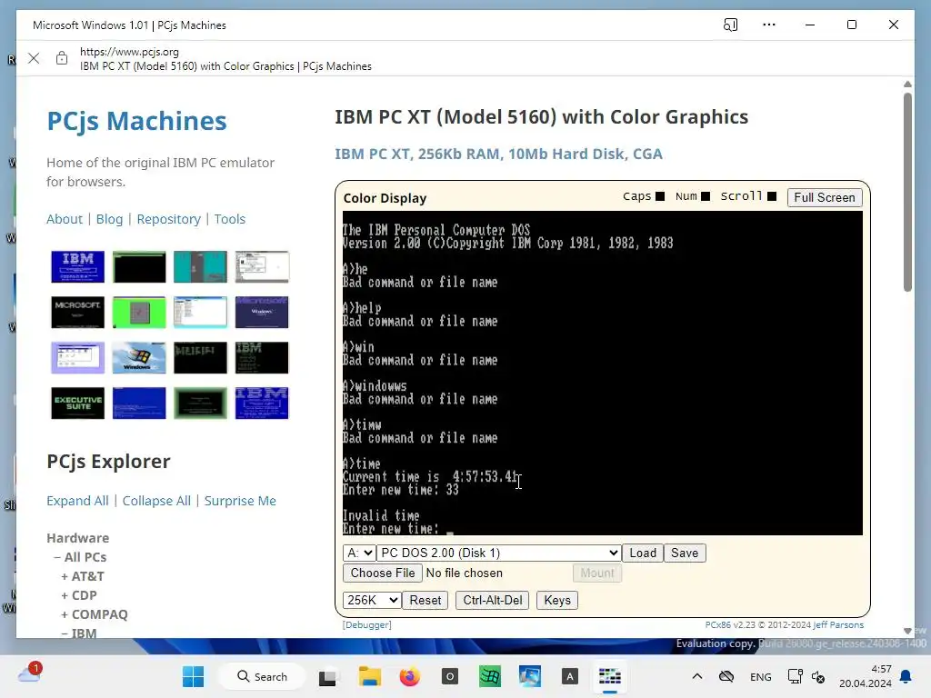This screenshot has width=931, height=698.
Task: Open the notification bell icon
Action: pyautogui.click(x=906, y=676)
